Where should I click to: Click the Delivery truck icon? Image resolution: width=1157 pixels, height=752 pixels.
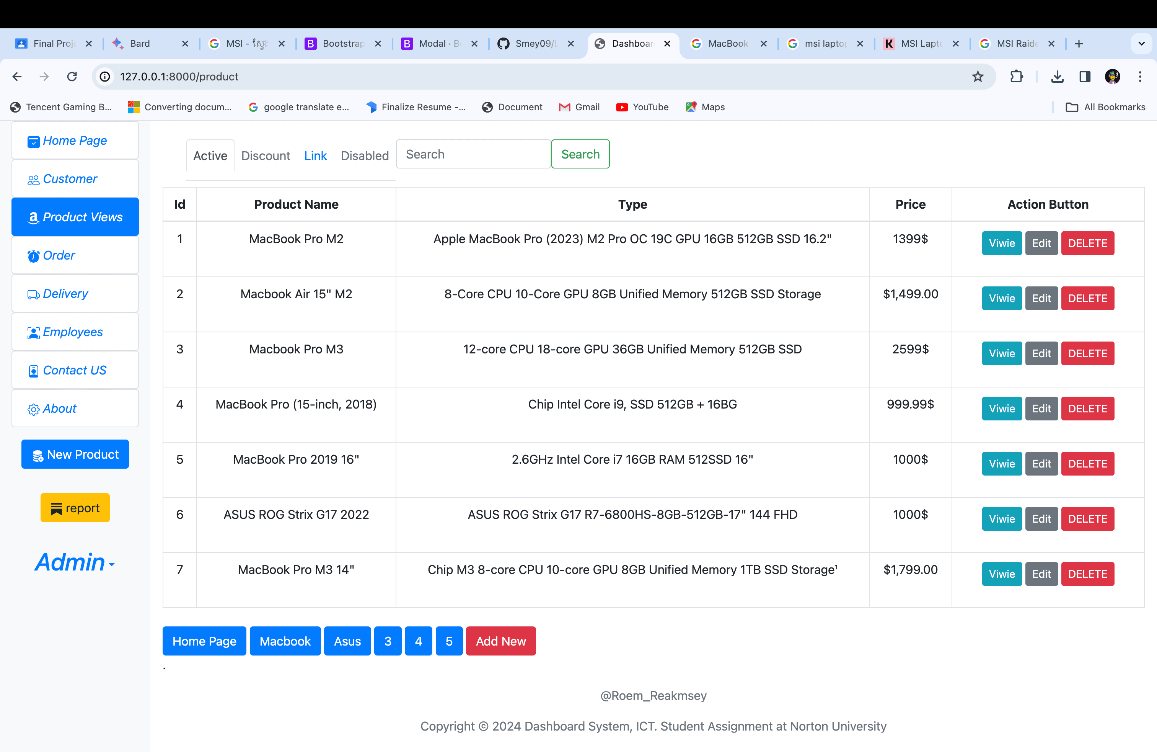(x=33, y=294)
